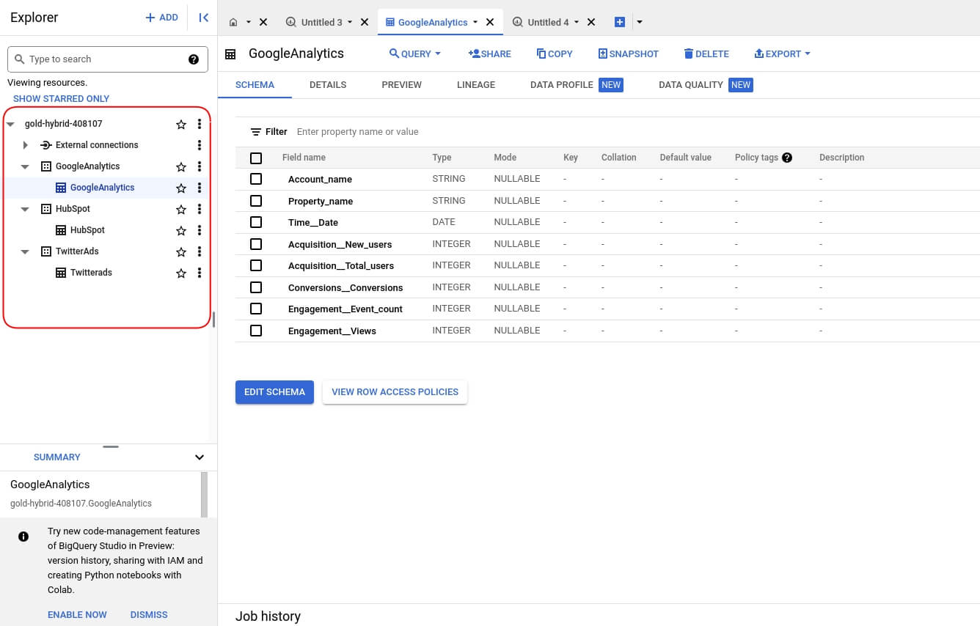Click the Edit Schema button
This screenshot has width=980, height=626.
(x=274, y=392)
